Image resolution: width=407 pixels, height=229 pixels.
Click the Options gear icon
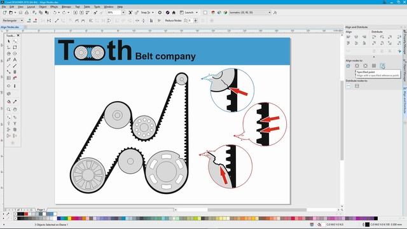click(160, 13)
